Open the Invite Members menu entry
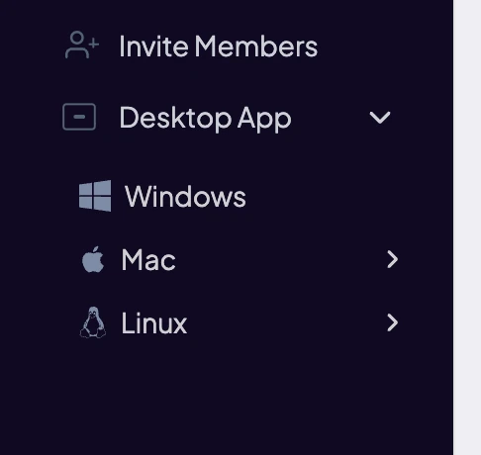481x455 pixels. coord(218,46)
